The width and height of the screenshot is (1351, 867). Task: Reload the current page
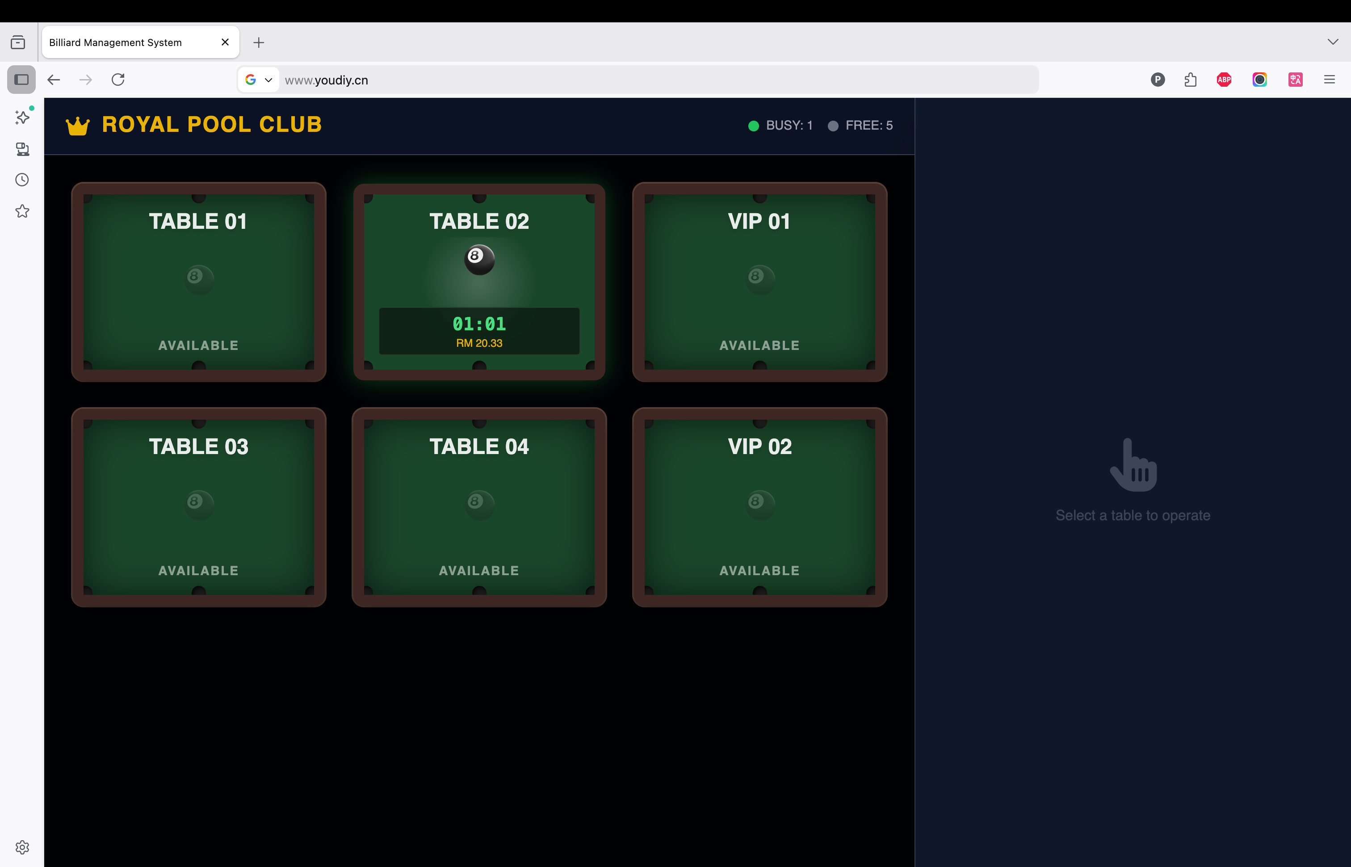click(117, 80)
